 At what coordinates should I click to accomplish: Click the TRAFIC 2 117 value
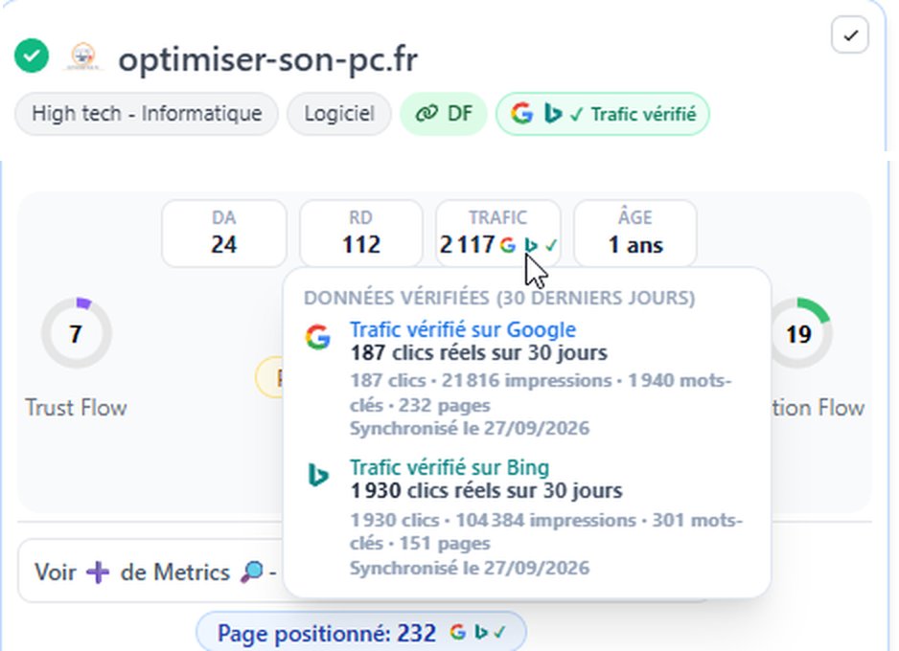click(466, 245)
